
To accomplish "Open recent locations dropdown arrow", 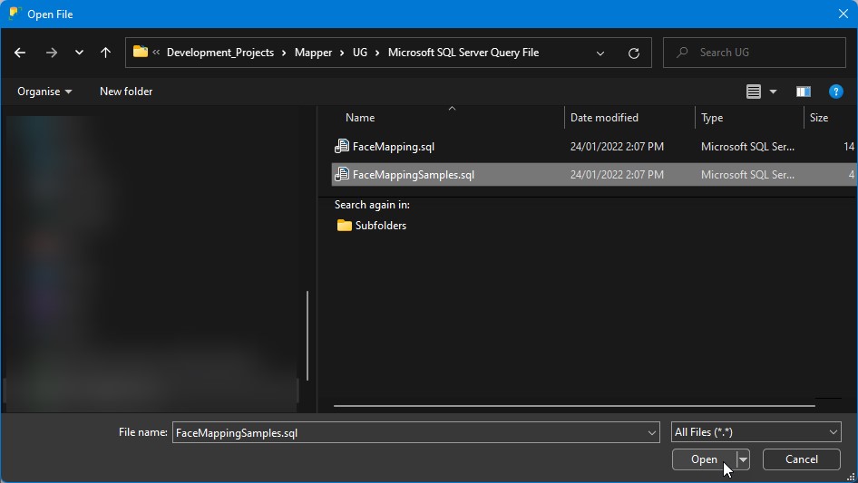I will pos(79,53).
